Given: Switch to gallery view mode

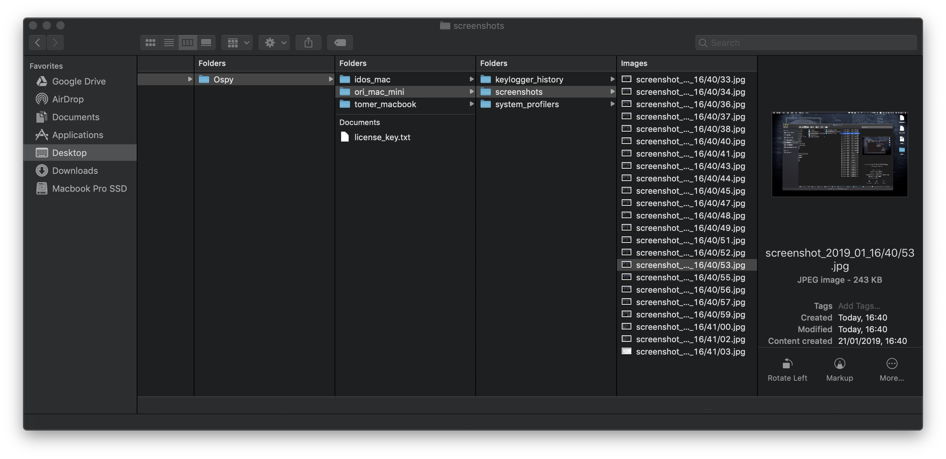Looking at the screenshot, I should coord(206,43).
